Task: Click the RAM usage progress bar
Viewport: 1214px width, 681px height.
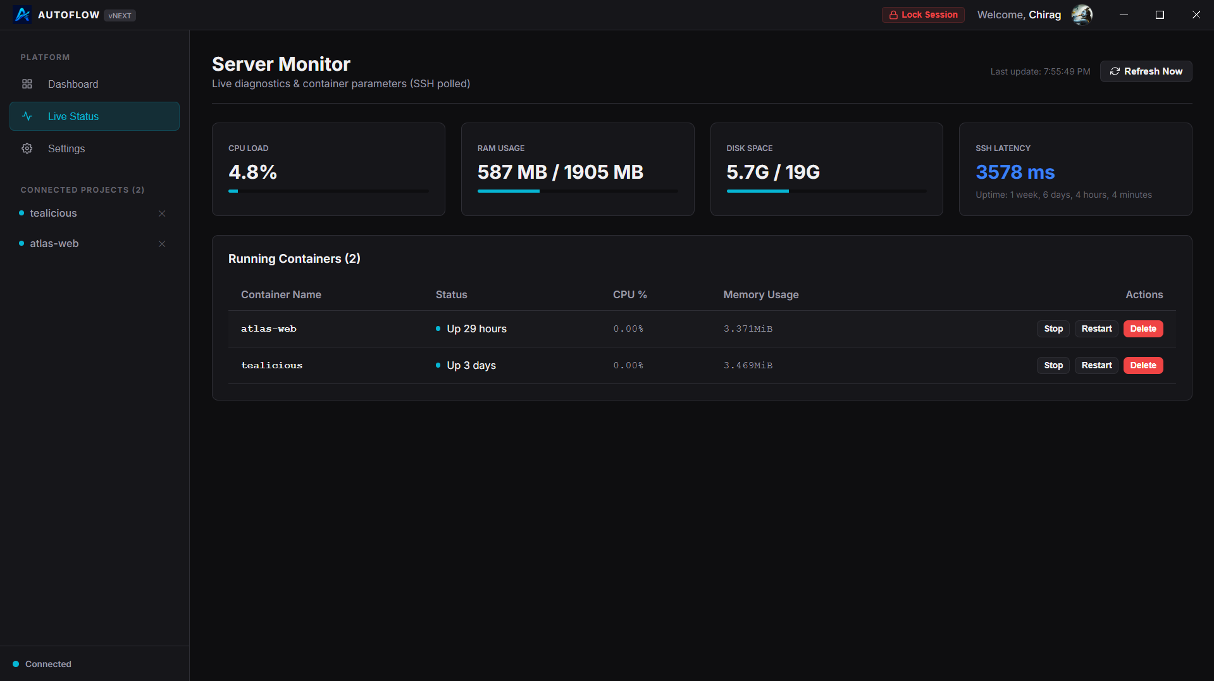Action: 578,191
